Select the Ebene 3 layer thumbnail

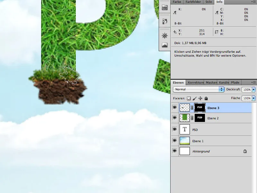pos(185,108)
